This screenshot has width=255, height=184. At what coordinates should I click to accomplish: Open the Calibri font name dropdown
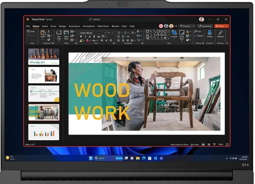coord(105,32)
